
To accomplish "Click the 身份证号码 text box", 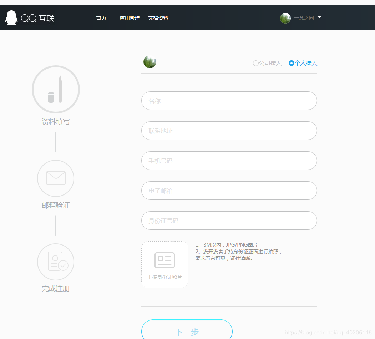I will [229, 221].
